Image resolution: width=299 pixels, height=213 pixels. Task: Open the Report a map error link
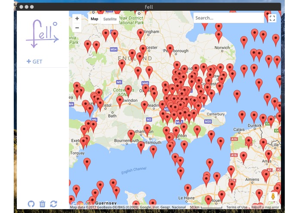265,207
